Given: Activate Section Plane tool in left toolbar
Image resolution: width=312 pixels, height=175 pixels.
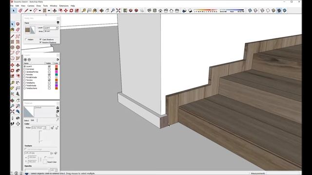Looking at the screenshot, I should click(x=18, y=123).
